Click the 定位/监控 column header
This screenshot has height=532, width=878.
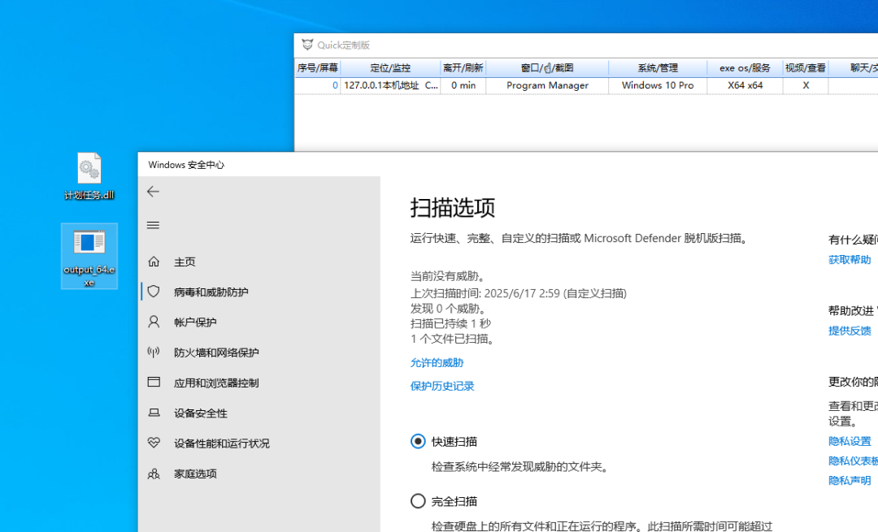[390, 67]
